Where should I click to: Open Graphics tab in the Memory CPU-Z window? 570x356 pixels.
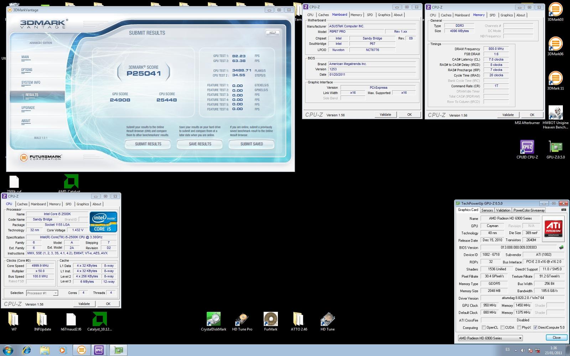point(507,15)
